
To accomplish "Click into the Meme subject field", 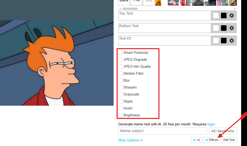I will 162,131.
